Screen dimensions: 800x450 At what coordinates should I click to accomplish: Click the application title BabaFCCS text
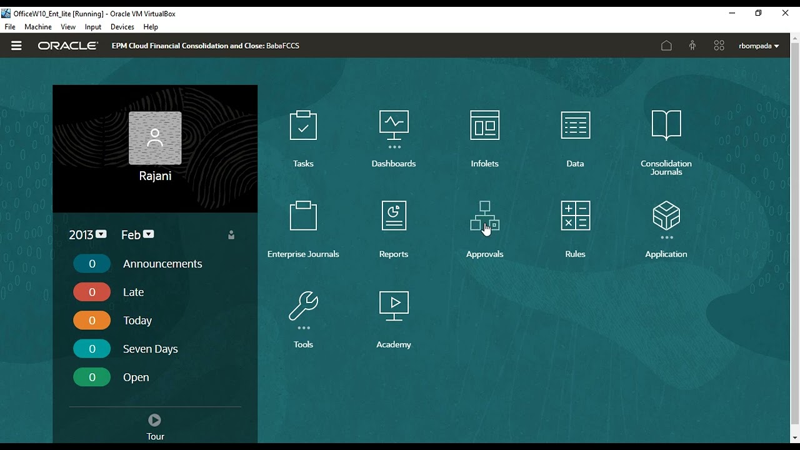click(x=282, y=46)
